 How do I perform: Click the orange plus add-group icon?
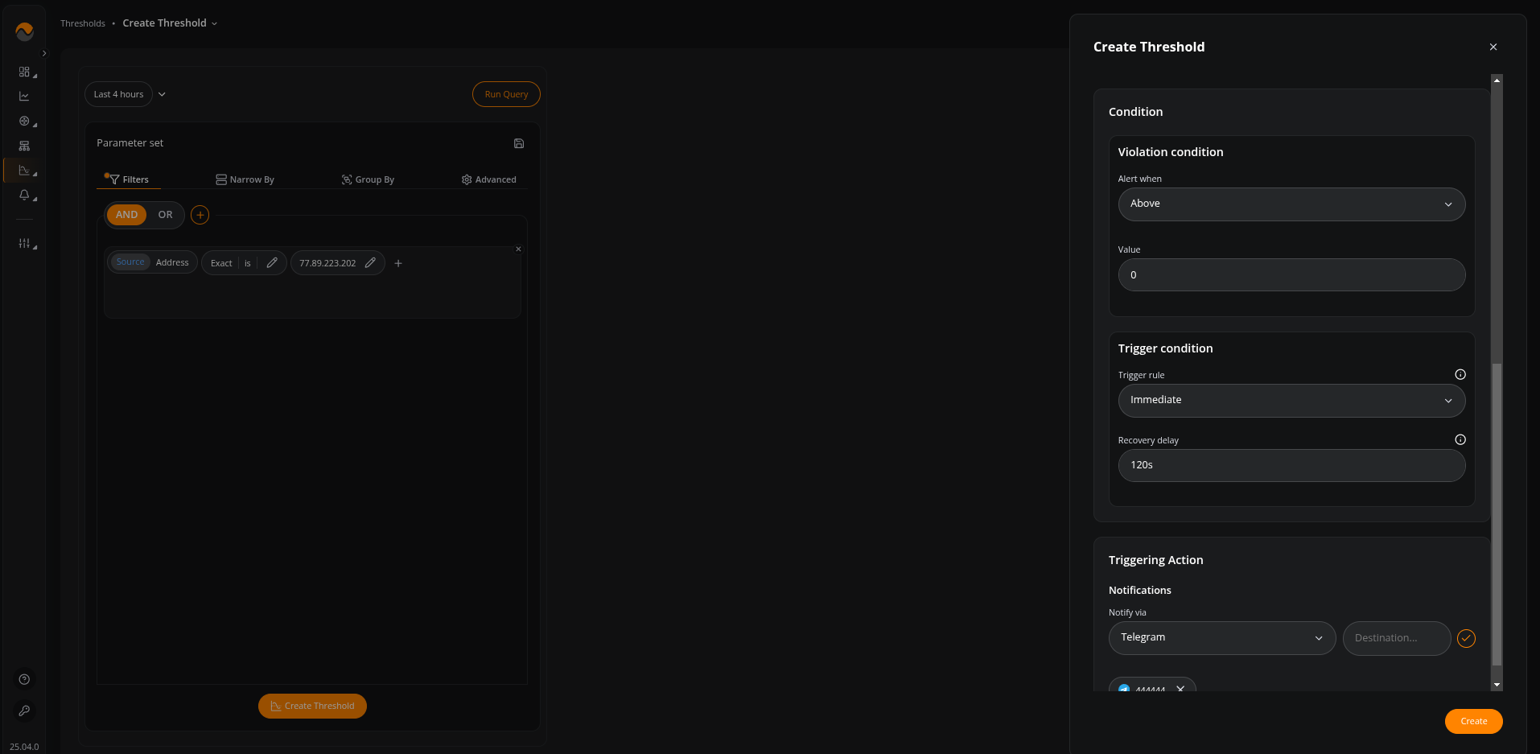[200, 215]
